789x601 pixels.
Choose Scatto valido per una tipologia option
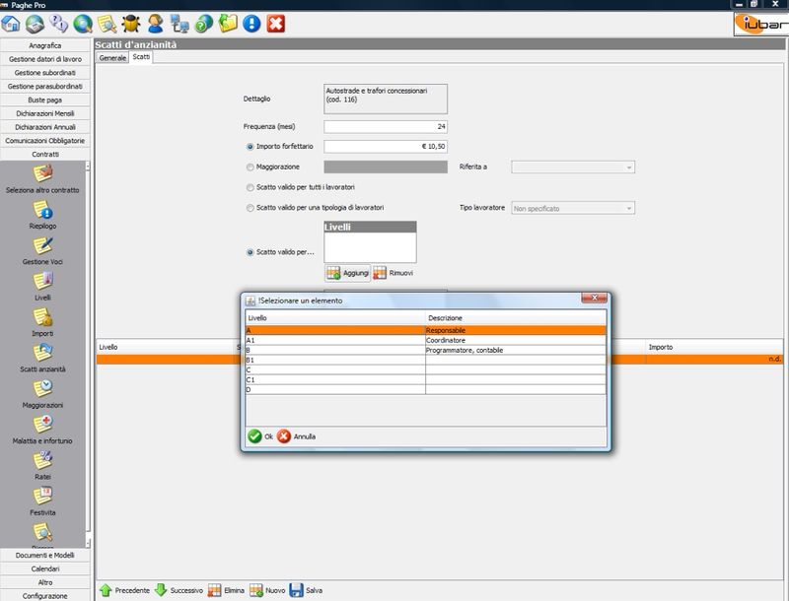click(251, 208)
